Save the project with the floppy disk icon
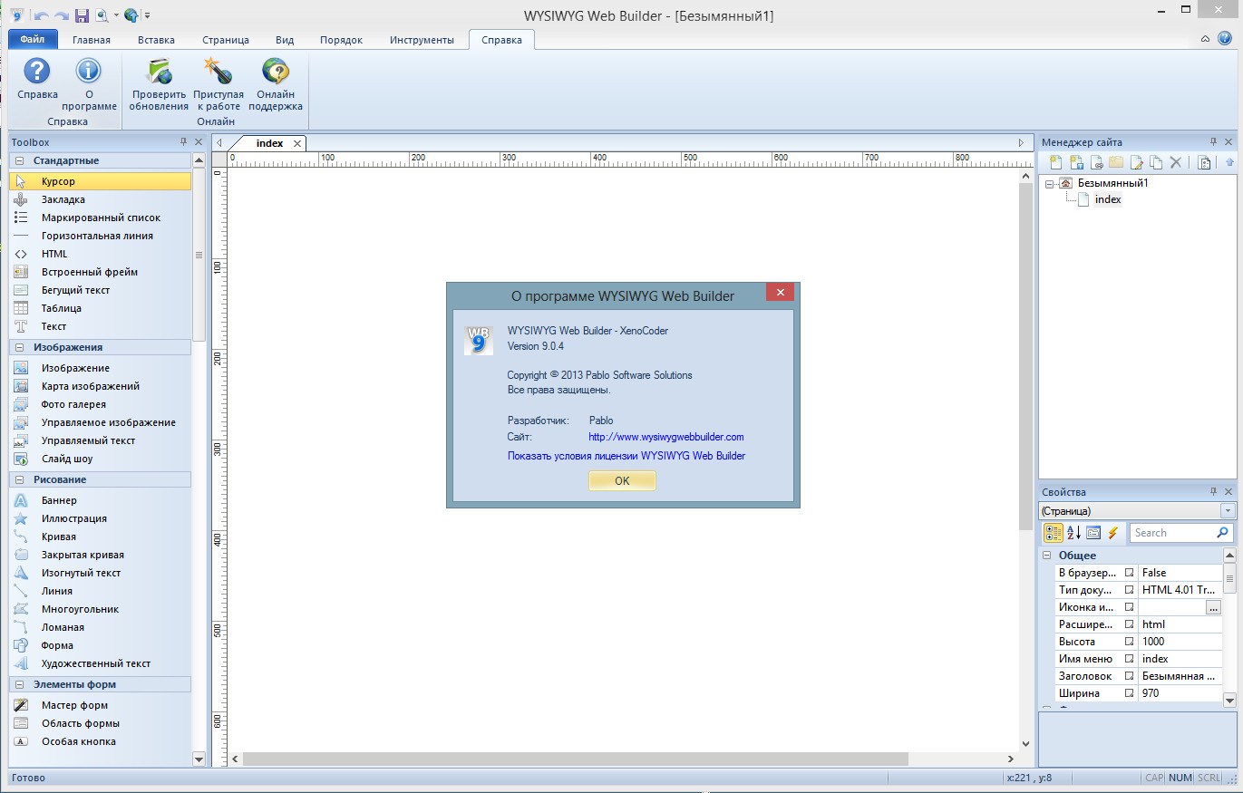 (82, 15)
